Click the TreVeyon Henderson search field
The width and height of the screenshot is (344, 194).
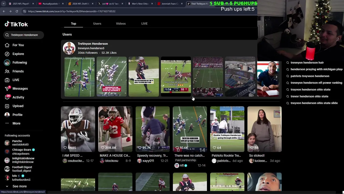[x=24, y=35]
